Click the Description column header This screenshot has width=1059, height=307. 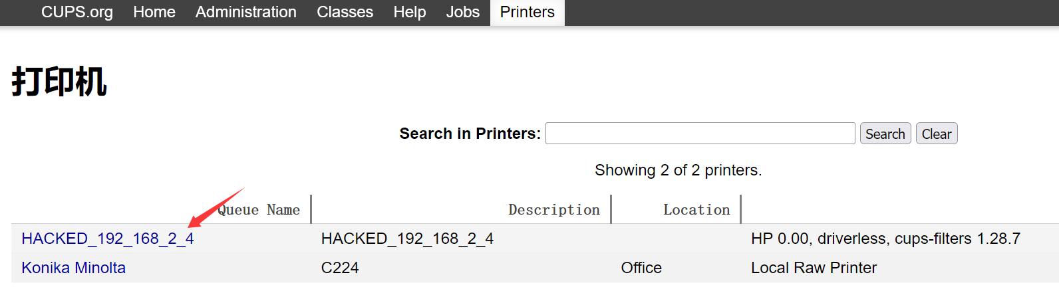[x=553, y=210]
